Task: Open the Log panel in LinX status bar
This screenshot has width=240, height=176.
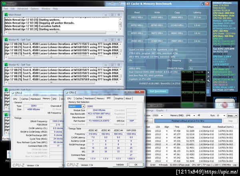Action: 235,165
